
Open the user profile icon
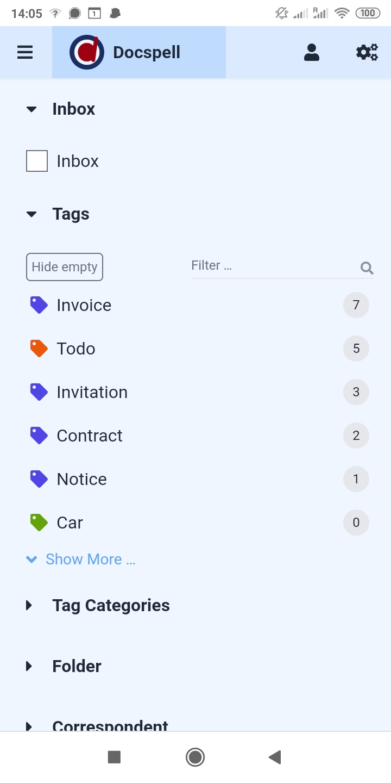coord(312,52)
